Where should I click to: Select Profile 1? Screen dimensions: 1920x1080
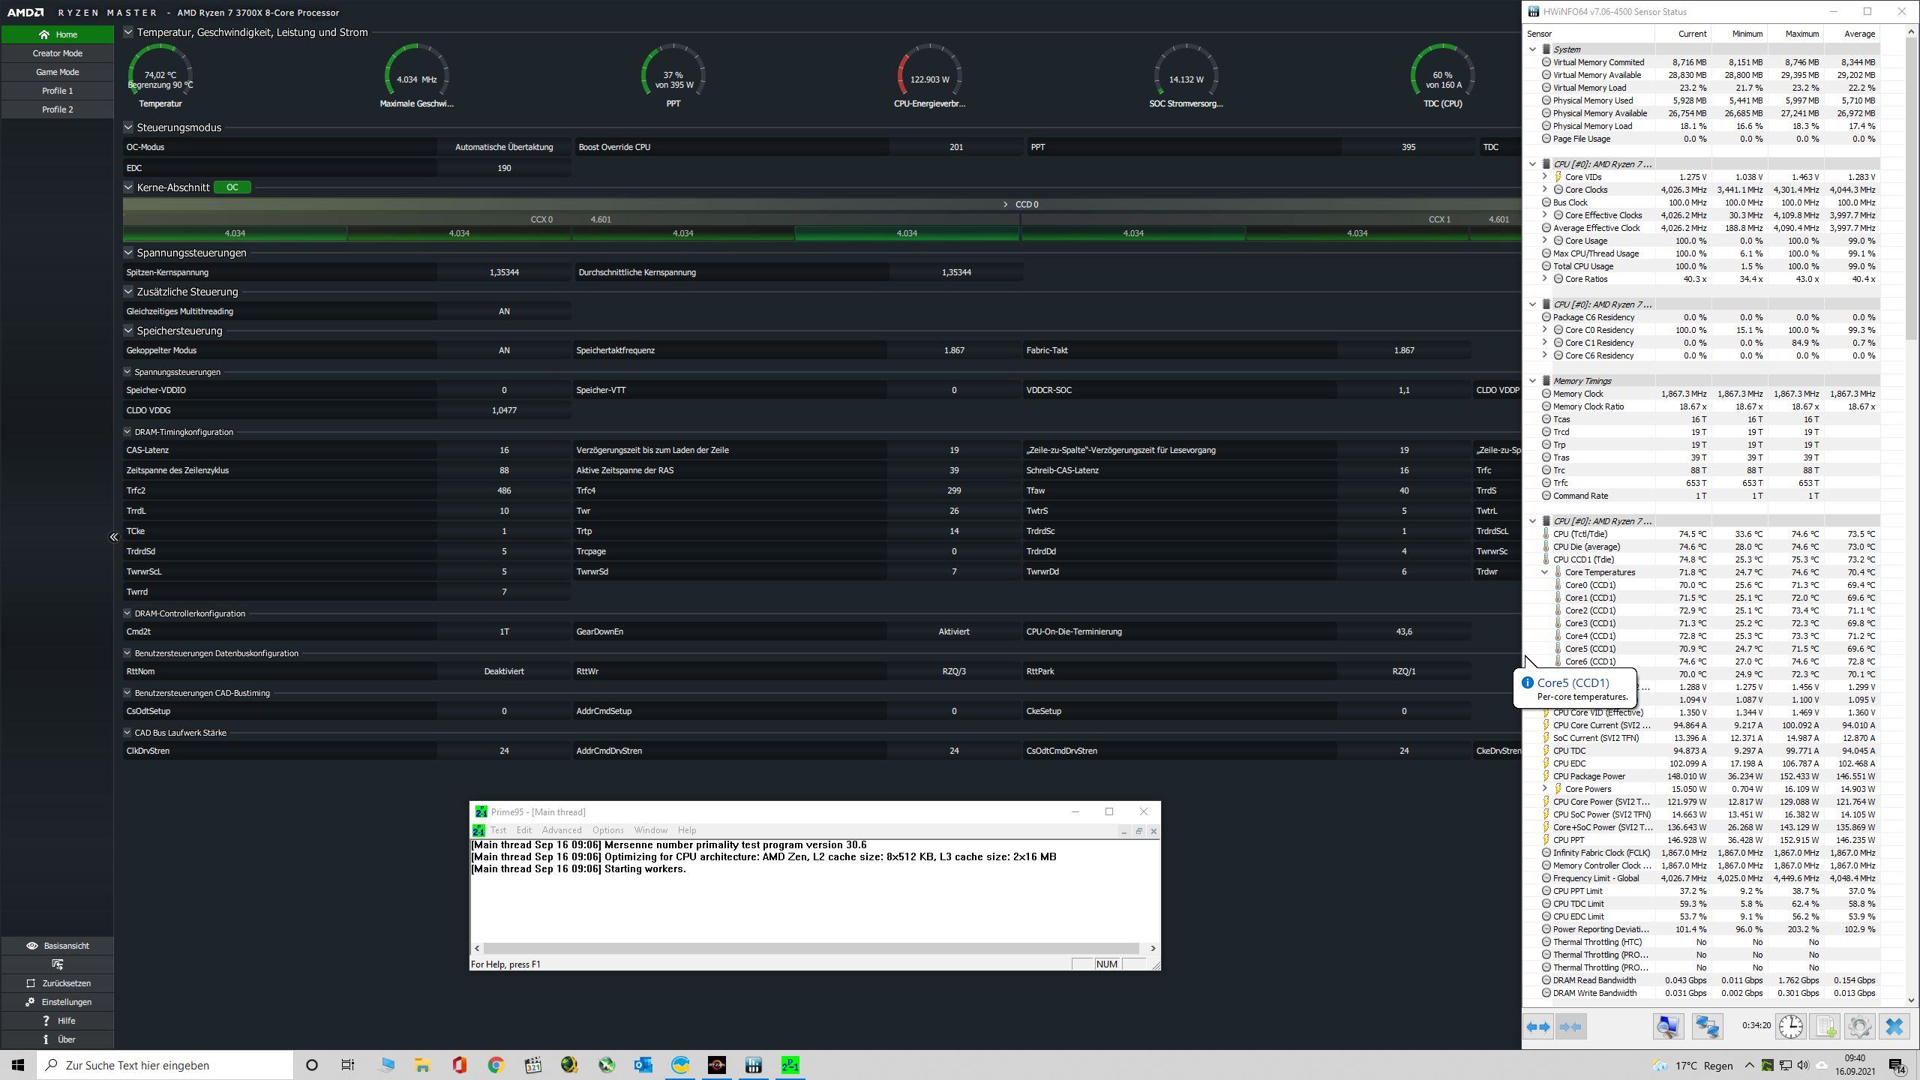point(58,91)
